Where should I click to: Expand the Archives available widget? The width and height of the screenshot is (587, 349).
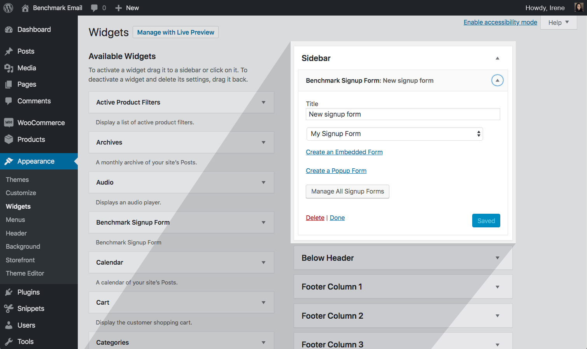coord(263,143)
